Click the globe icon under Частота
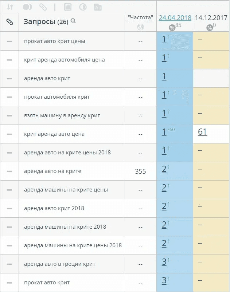This screenshot has width=230, height=292. coord(141,27)
